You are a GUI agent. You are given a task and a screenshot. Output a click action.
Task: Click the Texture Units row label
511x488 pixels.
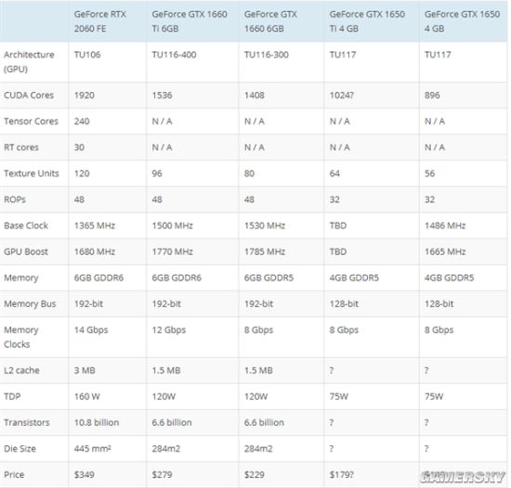32,173
